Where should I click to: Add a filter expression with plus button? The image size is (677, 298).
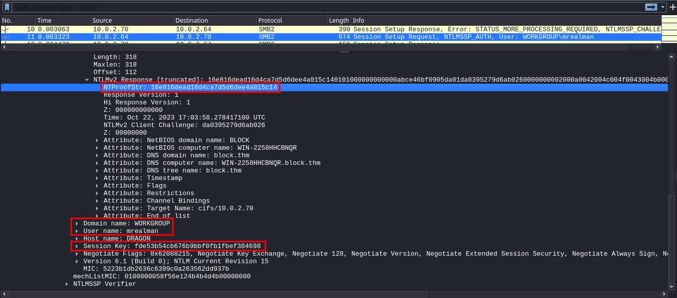click(672, 8)
